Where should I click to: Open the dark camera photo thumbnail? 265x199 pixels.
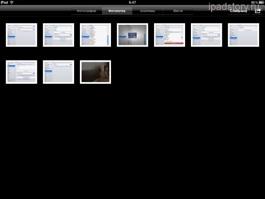pos(95,72)
